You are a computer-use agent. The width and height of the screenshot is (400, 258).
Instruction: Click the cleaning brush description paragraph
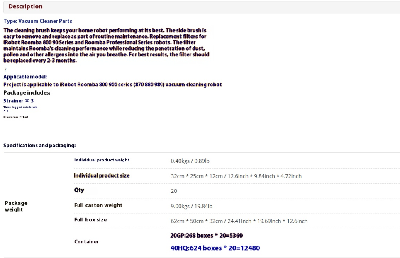point(106,45)
